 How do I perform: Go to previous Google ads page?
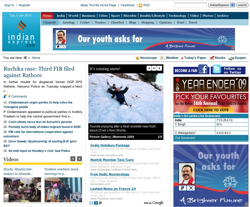coord(91,203)
